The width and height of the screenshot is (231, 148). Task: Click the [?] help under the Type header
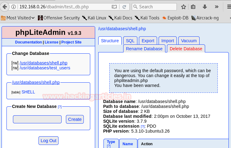click(109, 146)
